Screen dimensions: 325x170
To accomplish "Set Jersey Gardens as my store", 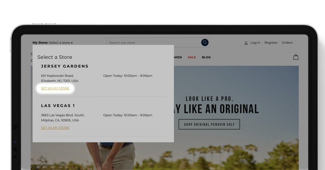I will (55, 88).
